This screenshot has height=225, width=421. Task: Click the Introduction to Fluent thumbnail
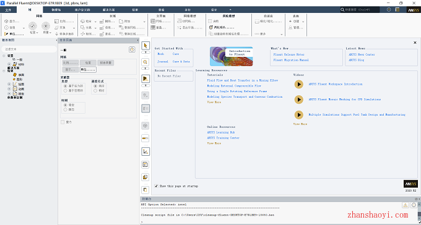coord(232,56)
